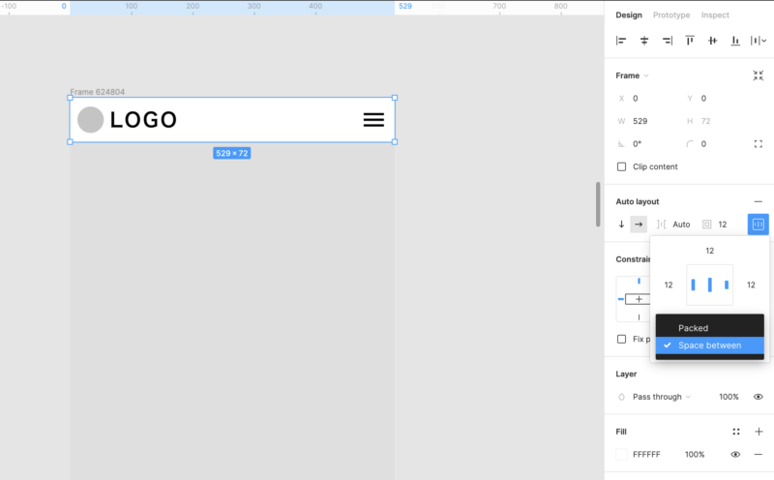Switch to the Prototype tab

(x=671, y=15)
